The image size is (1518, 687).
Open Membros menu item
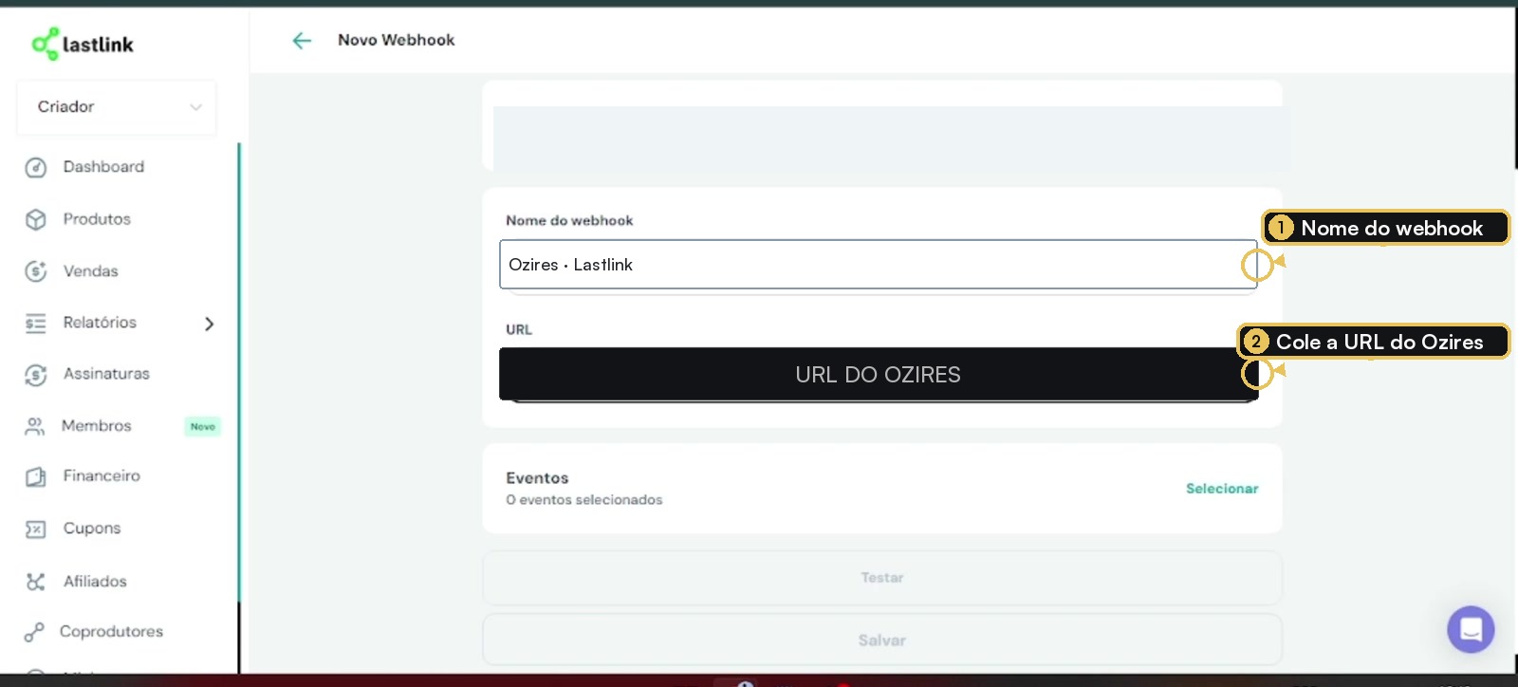pos(97,426)
